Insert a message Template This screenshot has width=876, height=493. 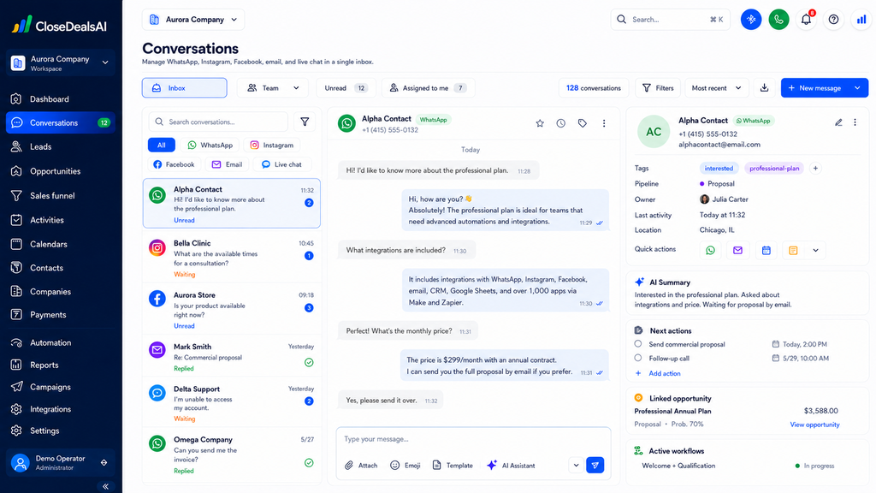(452, 465)
